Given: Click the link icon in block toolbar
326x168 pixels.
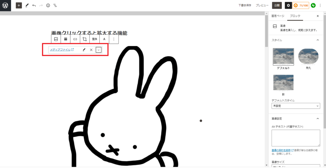Looking at the screenshot, I should click(75, 39).
